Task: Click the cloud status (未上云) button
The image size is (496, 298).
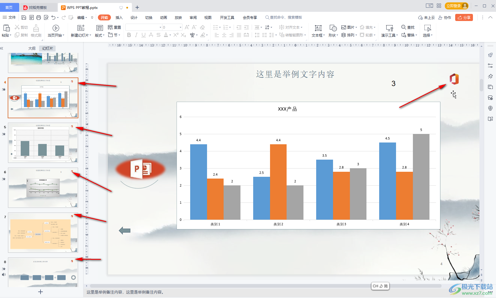Action: pyautogui.click(x=426, y=17)
